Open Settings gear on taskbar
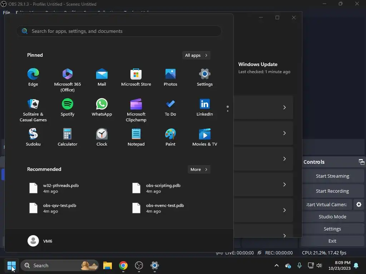The height and width of the screenshot is (274, 366). [x=154, y=265]
